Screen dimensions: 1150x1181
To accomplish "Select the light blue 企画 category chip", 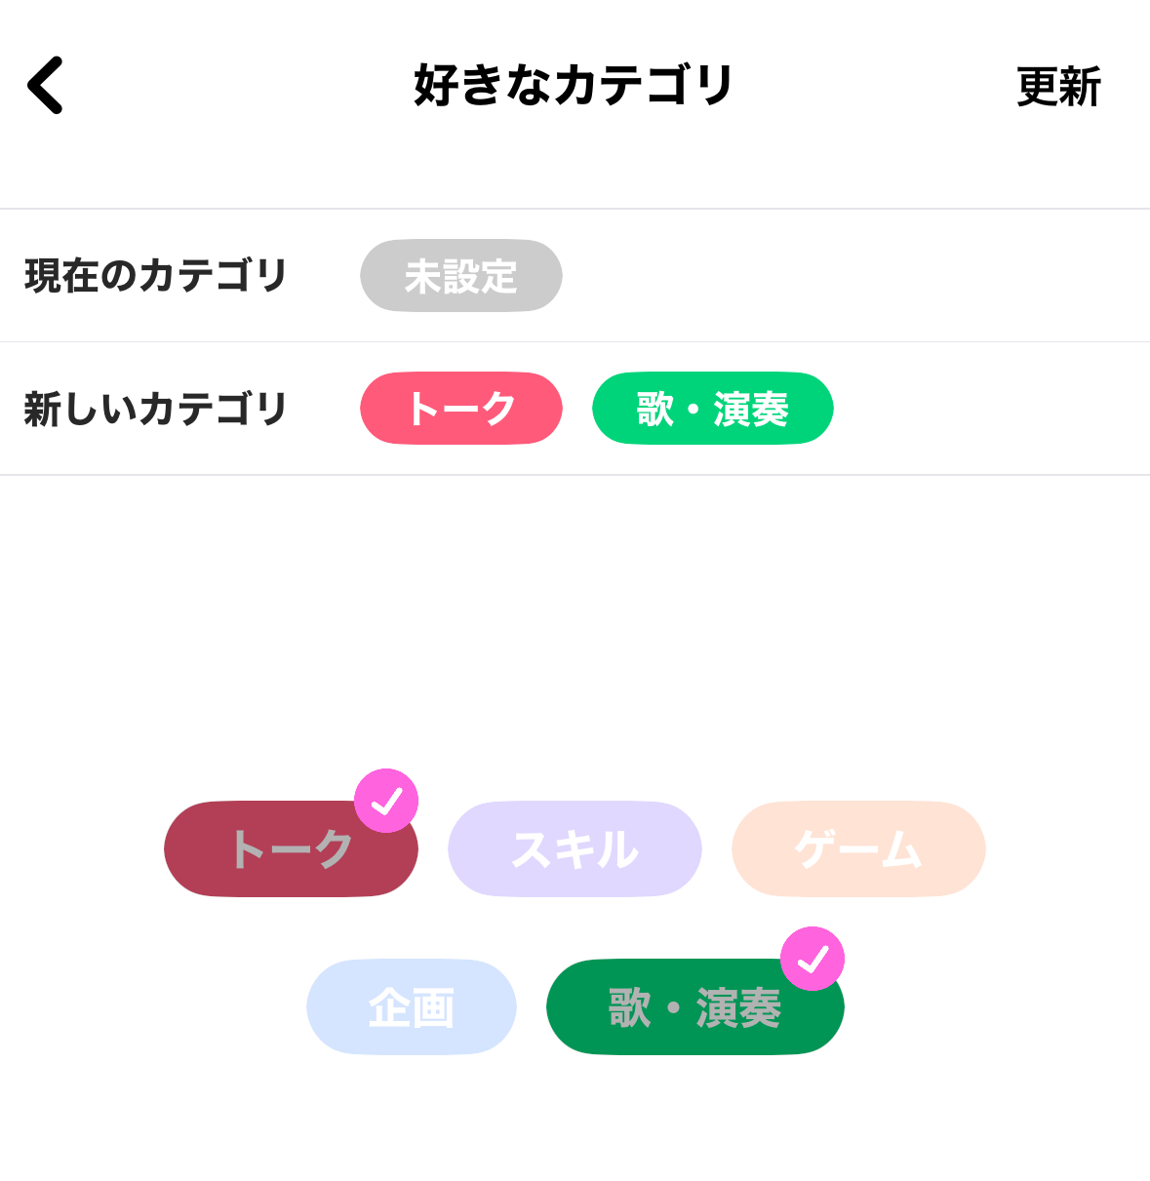I will [x=411, y=1007].
